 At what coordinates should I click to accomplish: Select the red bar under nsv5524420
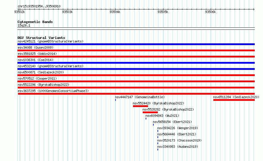click(x=140, y=106)
